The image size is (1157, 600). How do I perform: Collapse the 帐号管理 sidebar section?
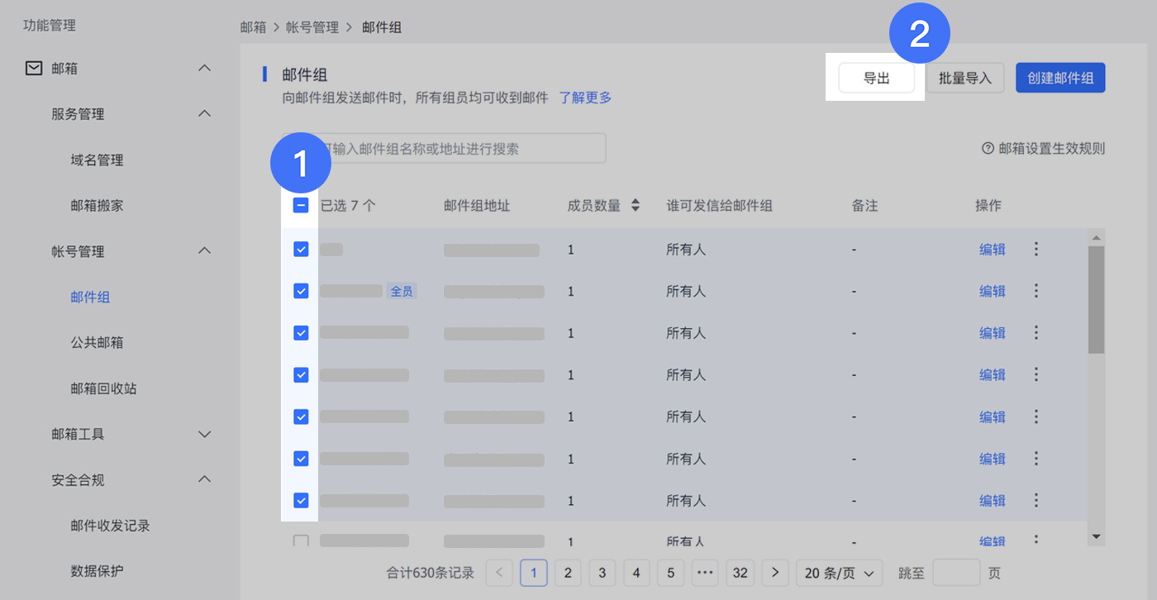(x=205, y=251)
